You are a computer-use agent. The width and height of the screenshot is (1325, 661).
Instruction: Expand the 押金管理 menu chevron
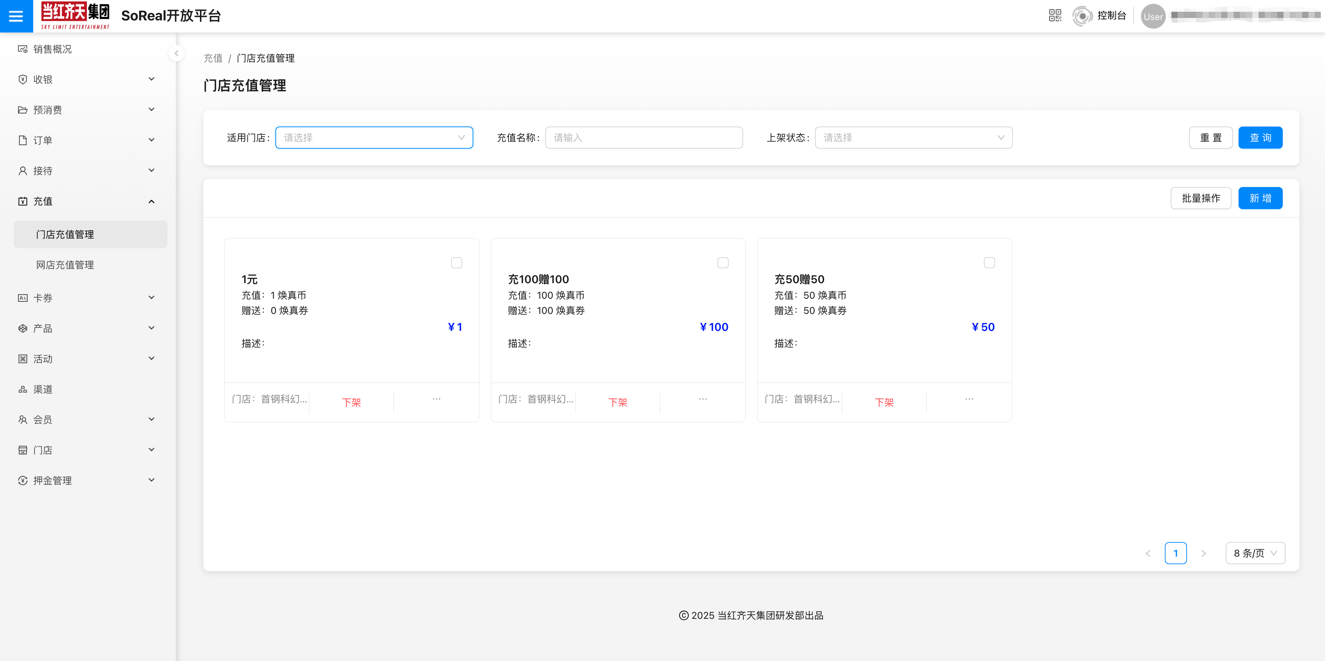(152, 480)
